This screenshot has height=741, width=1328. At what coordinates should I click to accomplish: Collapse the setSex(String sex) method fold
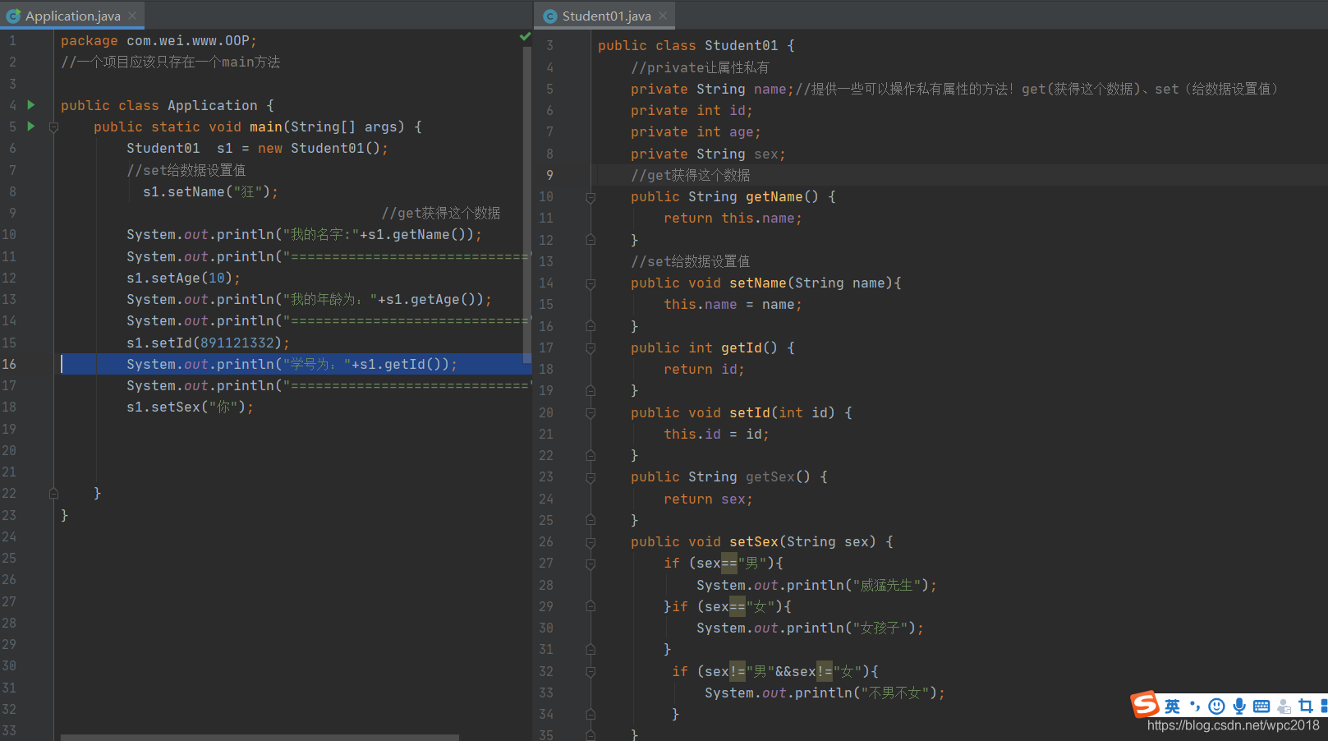click(590, 542)
